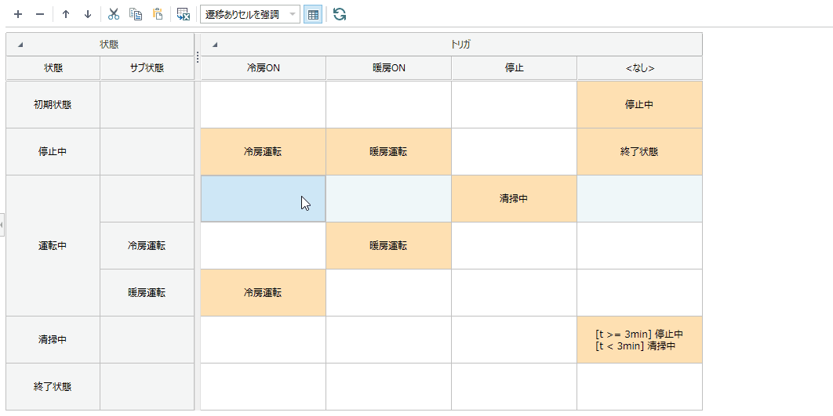Viewport: 833px width, 416px height.
Task: Click the move down arrow icon
Action: point(88,14)
